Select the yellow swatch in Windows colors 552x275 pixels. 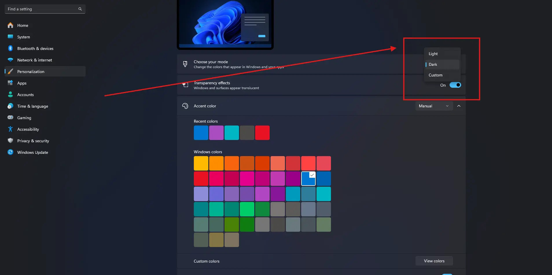[x=201, y=163]
